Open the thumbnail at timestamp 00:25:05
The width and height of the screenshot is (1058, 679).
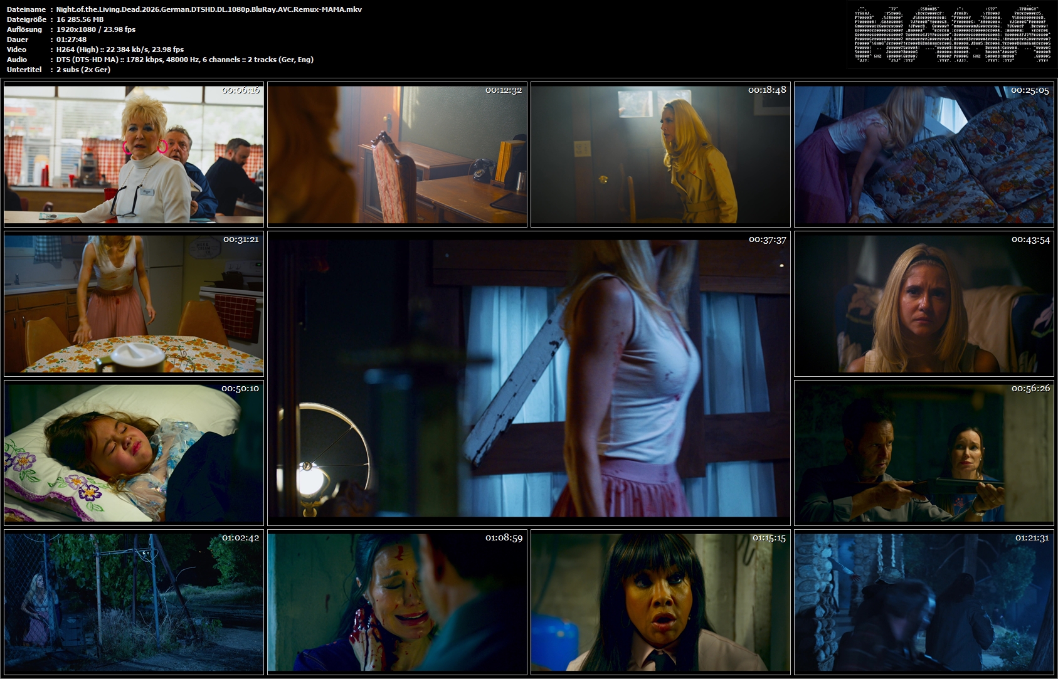(924, 154)
